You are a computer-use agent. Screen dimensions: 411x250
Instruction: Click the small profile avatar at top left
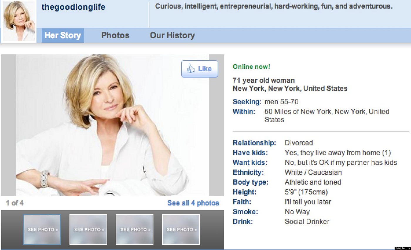point(19,21)
